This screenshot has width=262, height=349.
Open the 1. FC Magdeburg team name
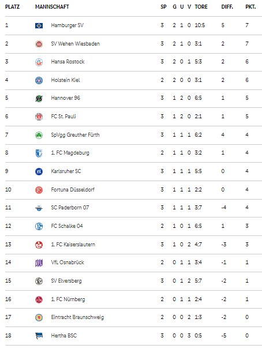click(70, 153)
